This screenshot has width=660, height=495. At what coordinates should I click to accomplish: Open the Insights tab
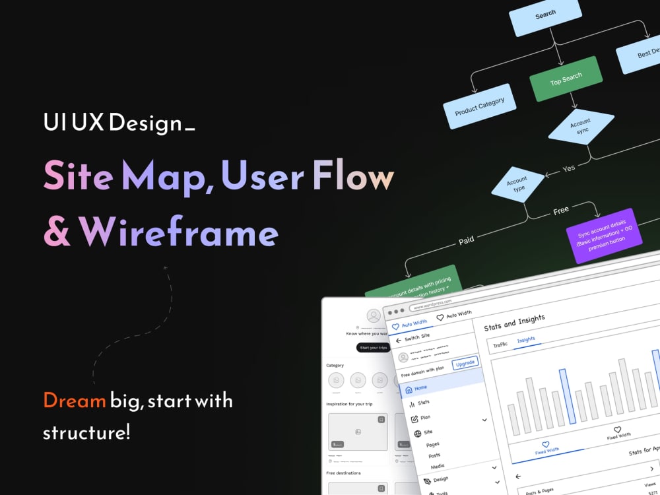coord(526,340)
